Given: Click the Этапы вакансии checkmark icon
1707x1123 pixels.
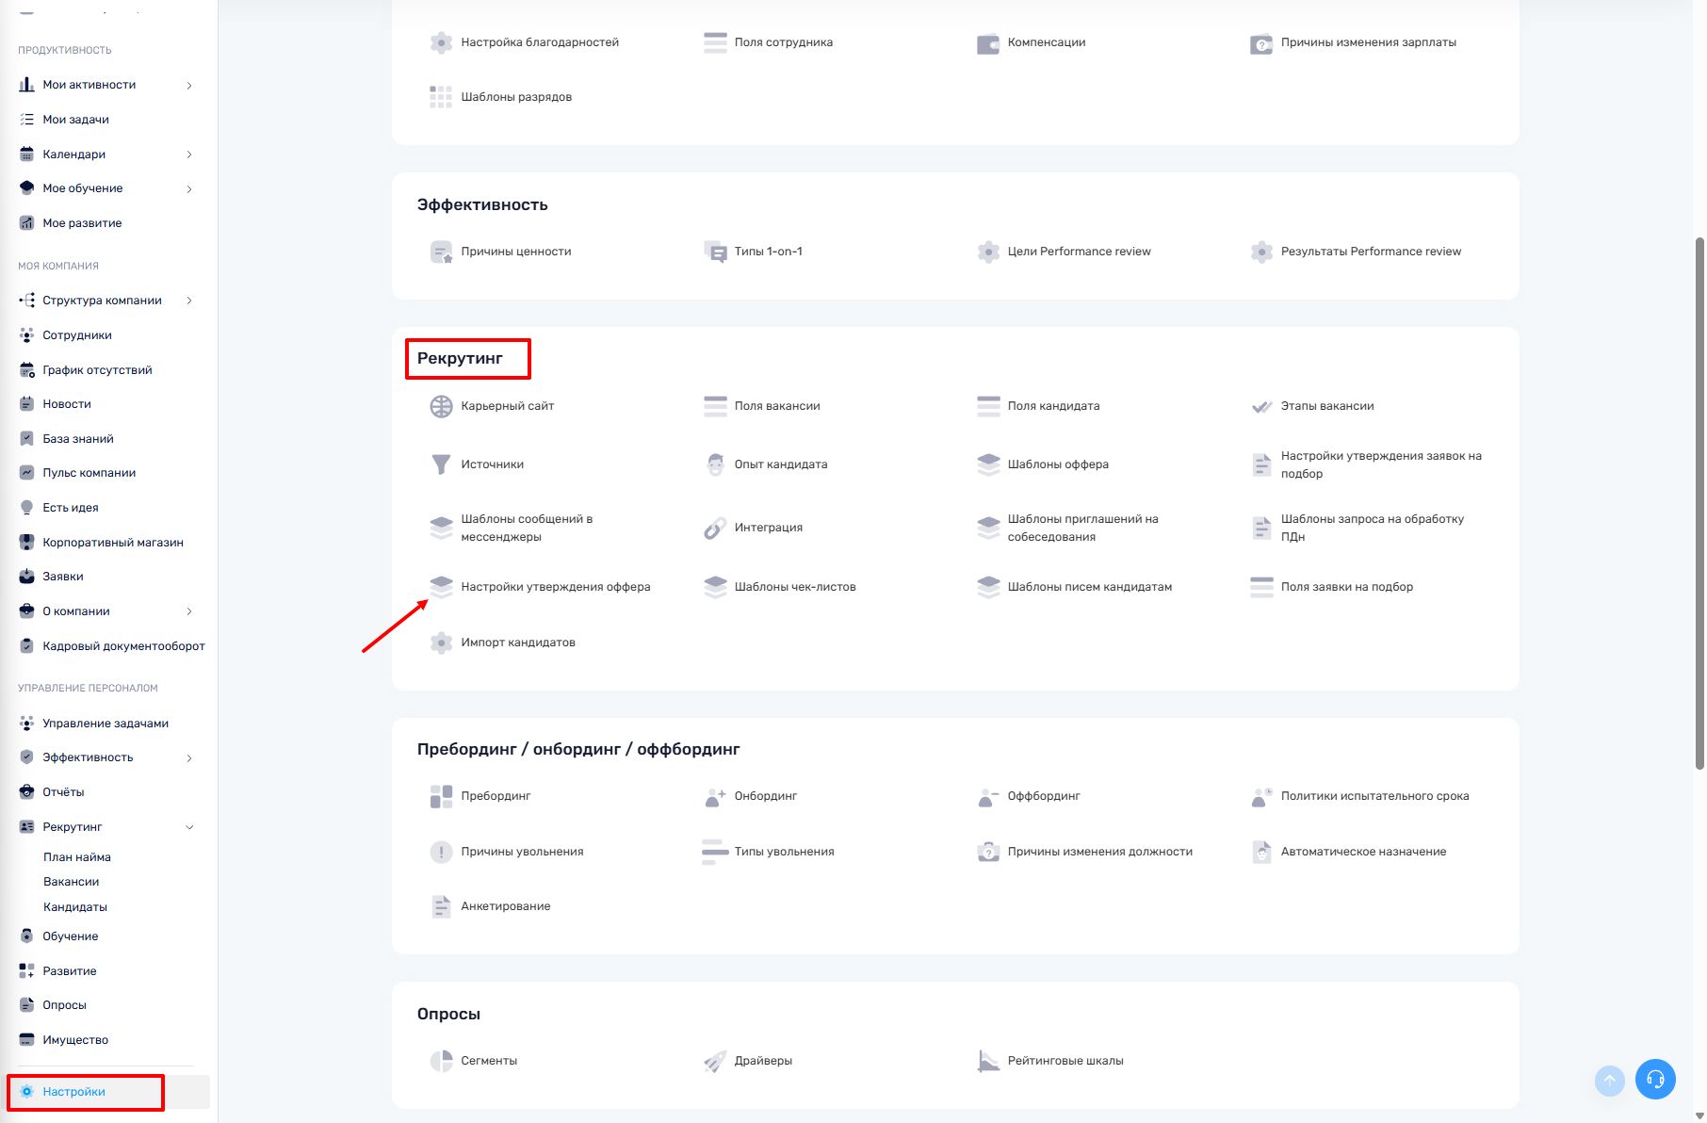Looking at the screenshot, I should [x=1261, y=406].
